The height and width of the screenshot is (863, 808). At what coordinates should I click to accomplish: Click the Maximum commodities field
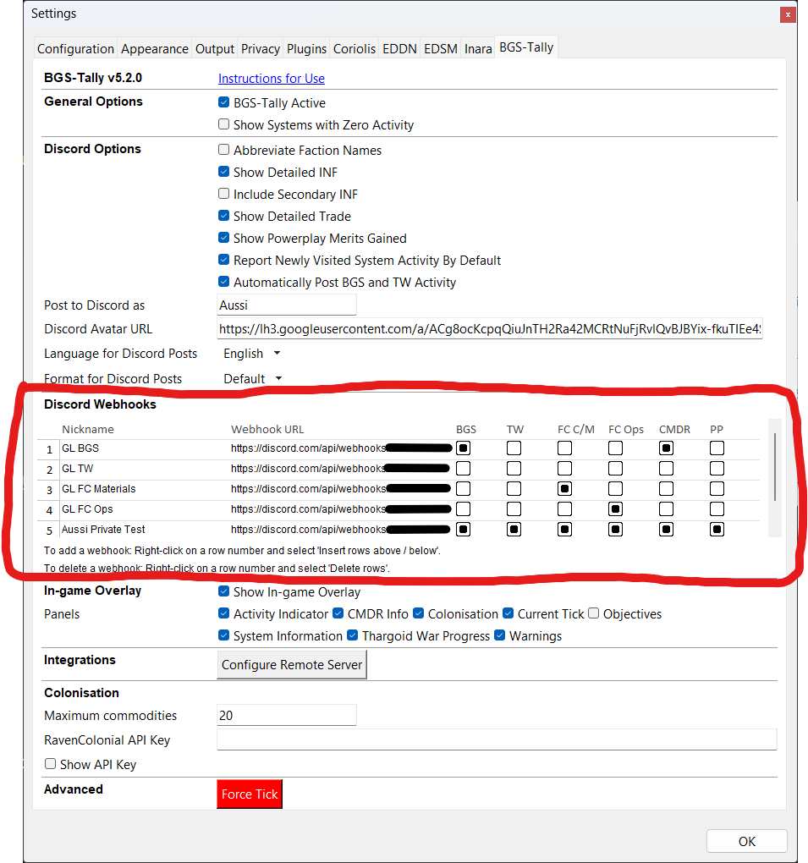pyautogui.click(x=287, y=716)
